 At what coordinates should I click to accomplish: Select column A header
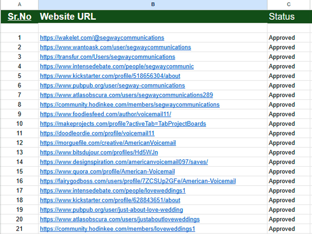[19, 4]
